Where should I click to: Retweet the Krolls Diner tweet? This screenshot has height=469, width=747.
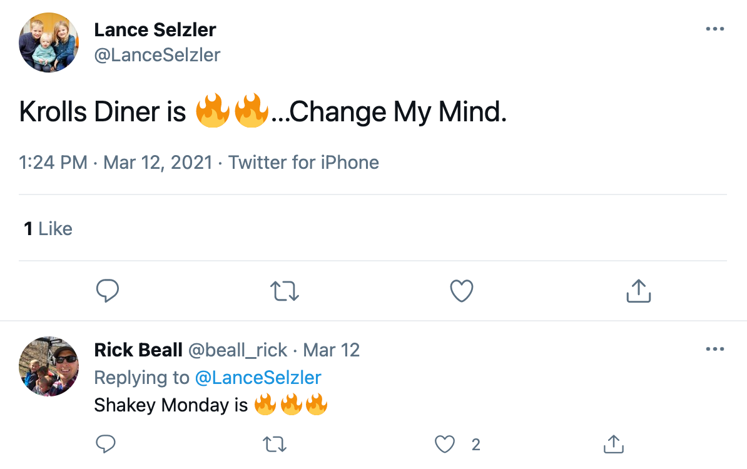point(285,291)
